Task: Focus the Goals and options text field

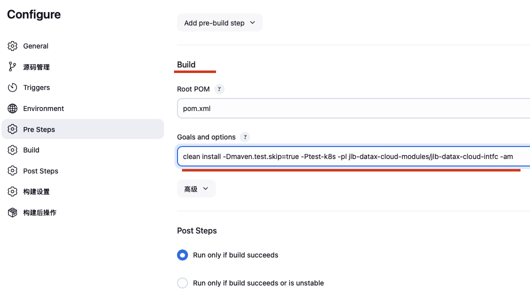Action: point(350,156)
